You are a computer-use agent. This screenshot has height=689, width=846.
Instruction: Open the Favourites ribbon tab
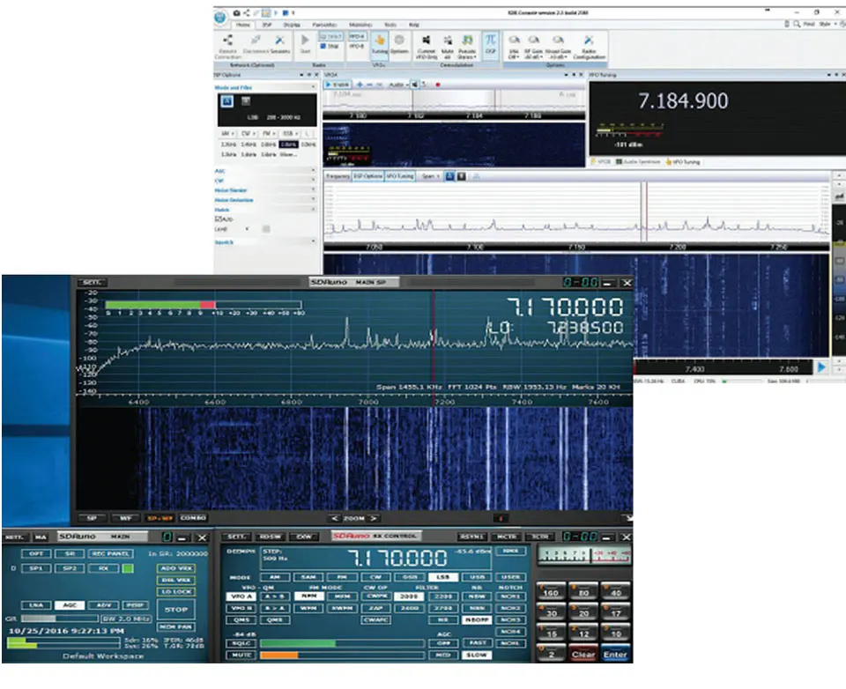324,25
